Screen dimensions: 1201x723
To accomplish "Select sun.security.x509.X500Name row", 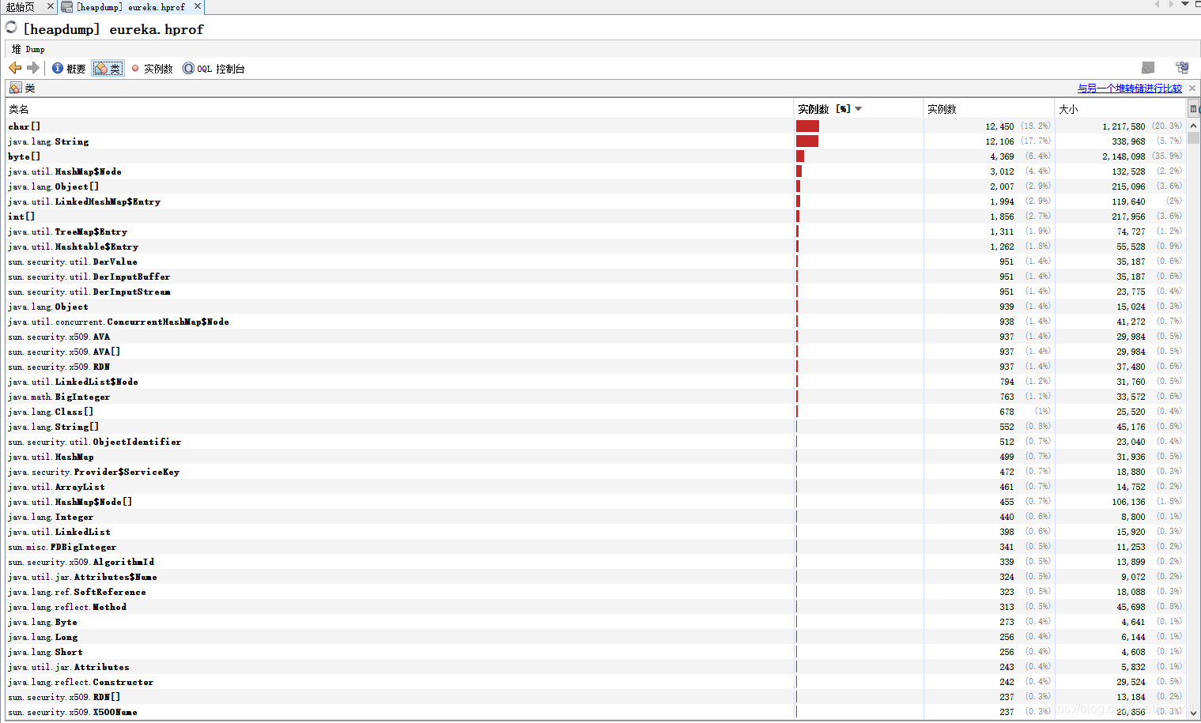I will point(597,712).
